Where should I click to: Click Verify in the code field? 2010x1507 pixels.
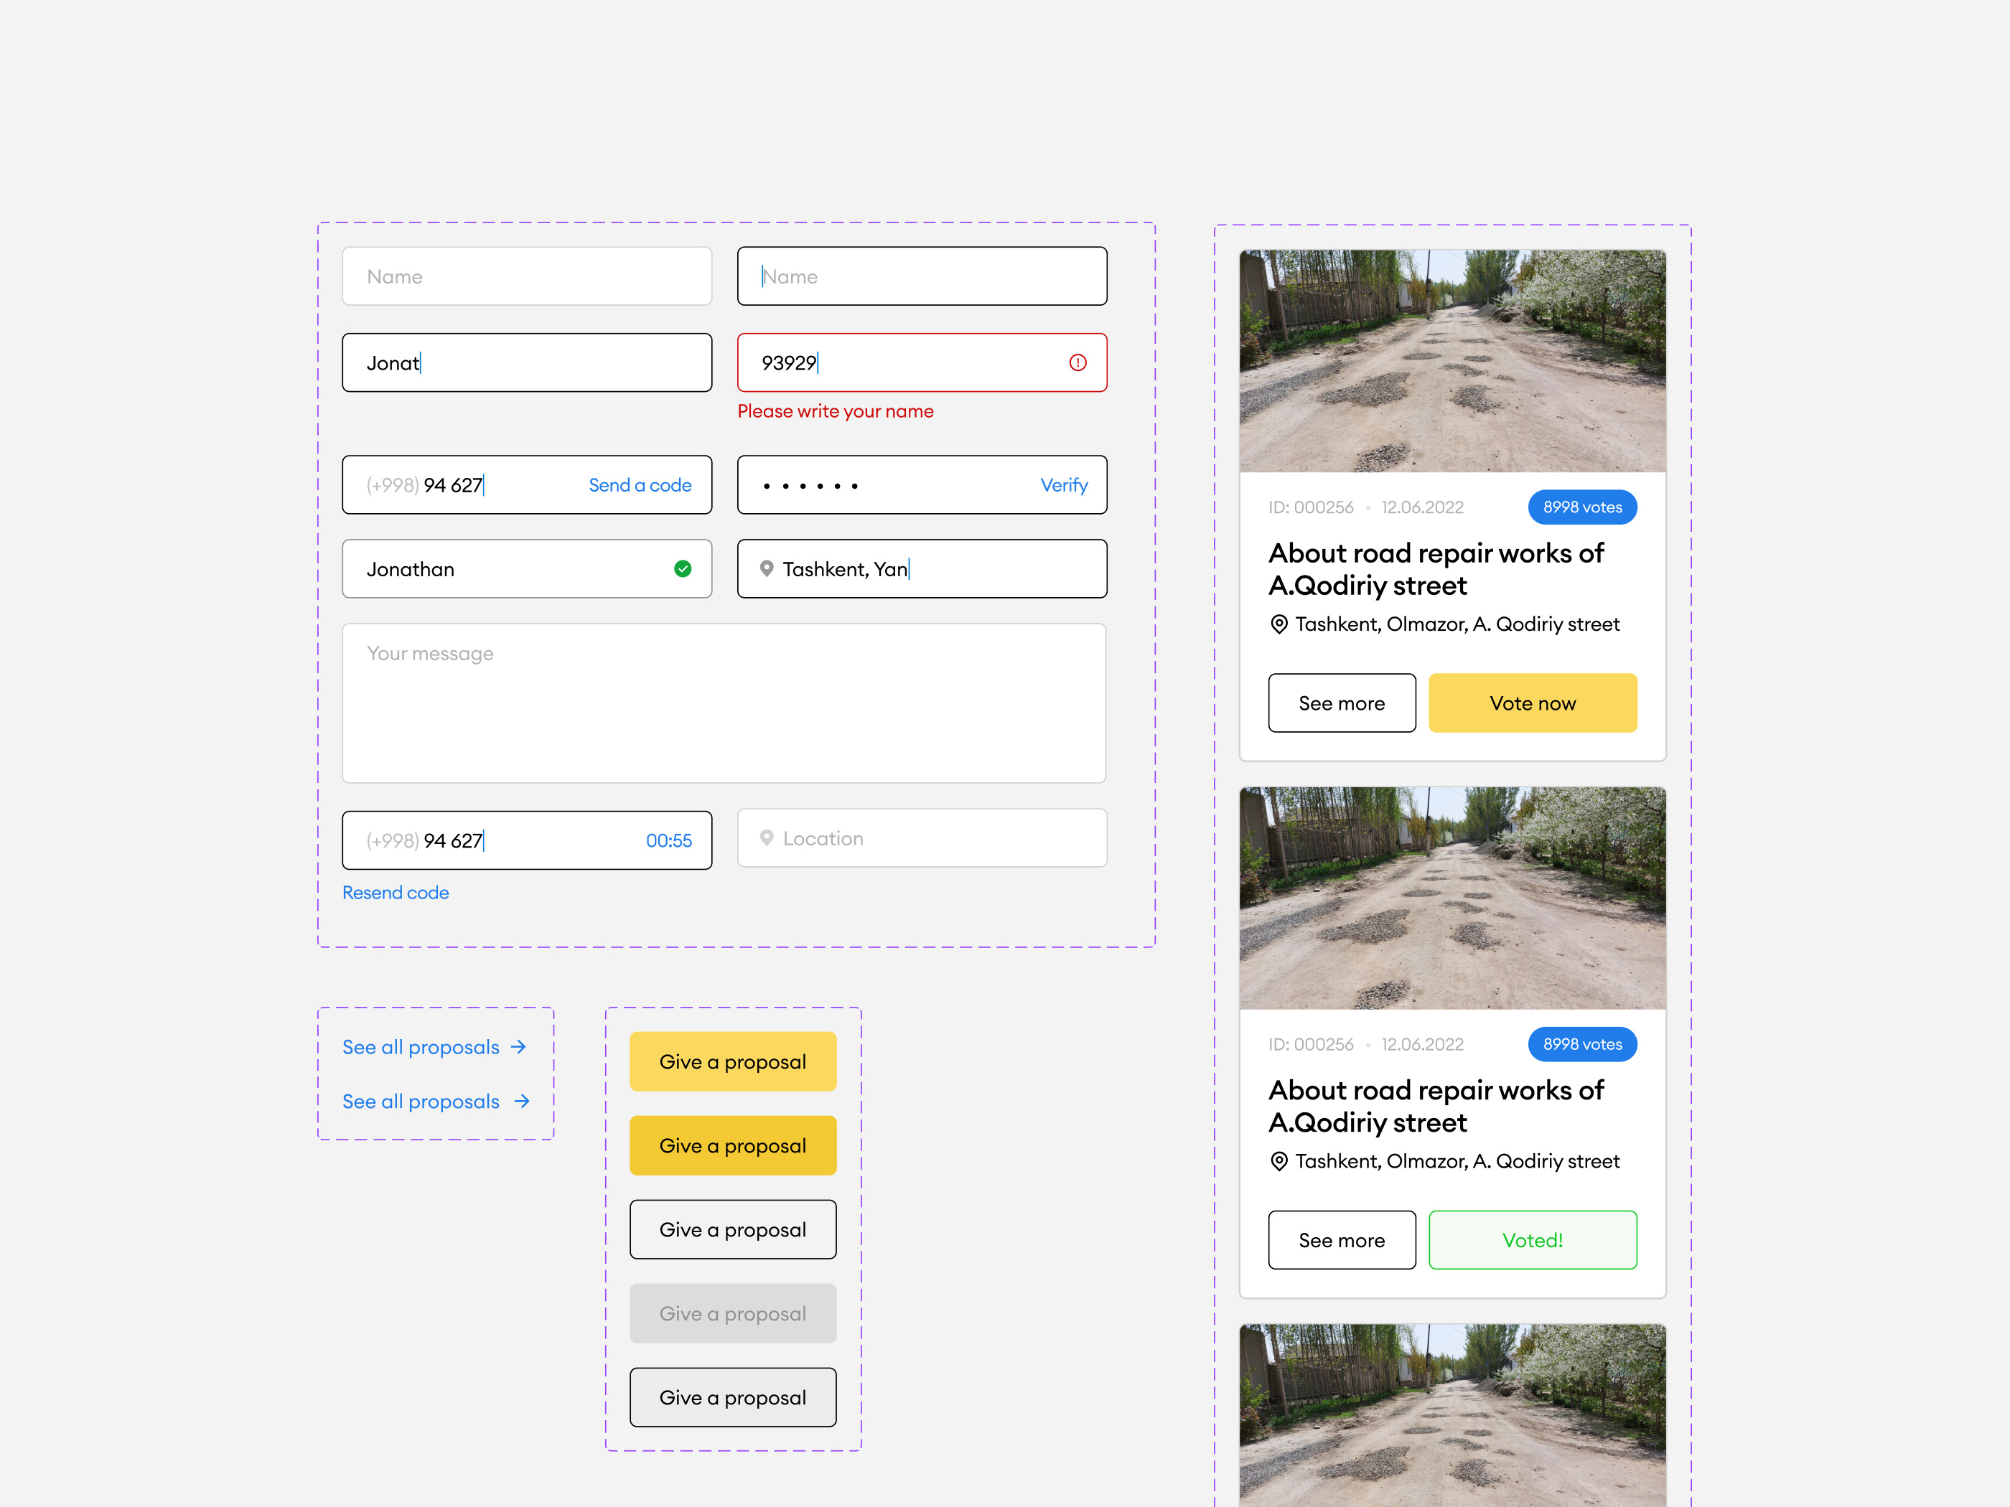(1063, 485)
